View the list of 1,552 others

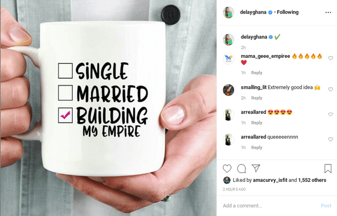pos(312,180)
